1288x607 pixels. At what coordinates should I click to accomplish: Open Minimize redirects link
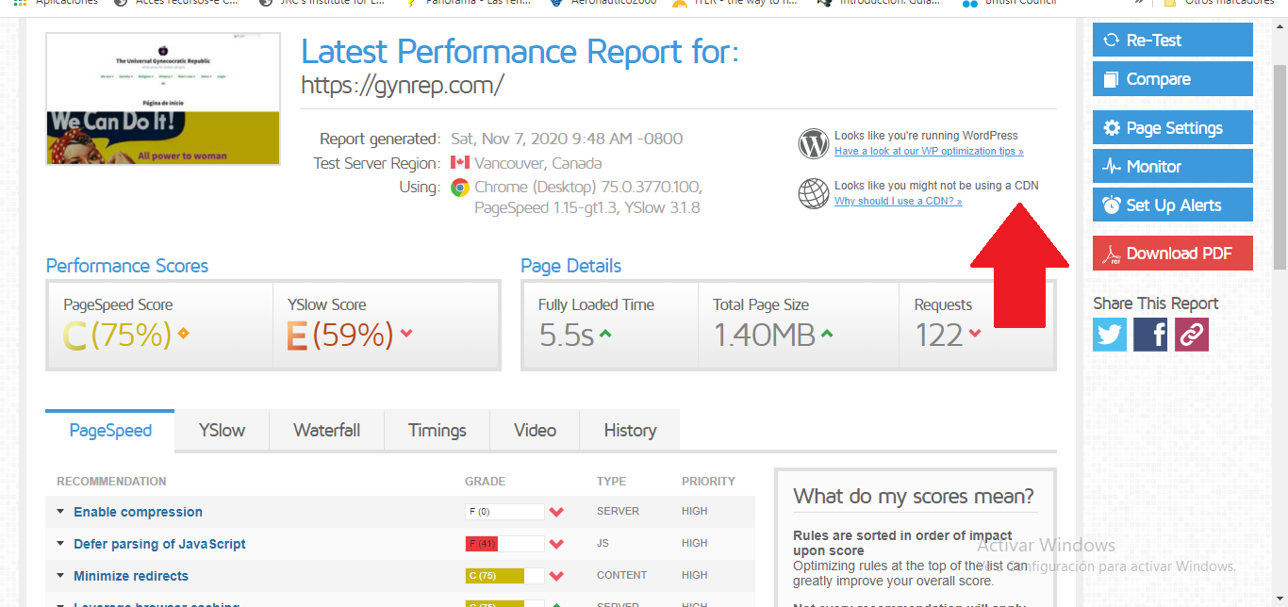coord(131,576)
